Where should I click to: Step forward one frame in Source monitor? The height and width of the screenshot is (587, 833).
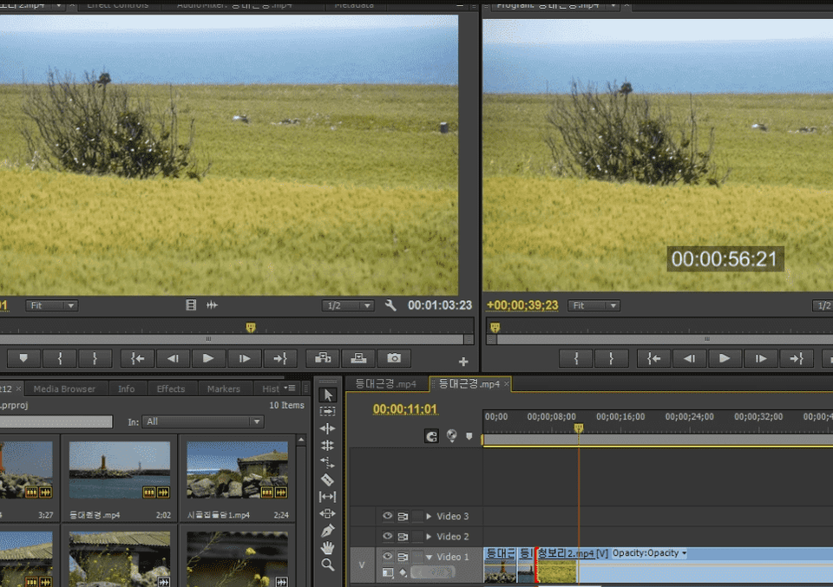tap(245, 358)
